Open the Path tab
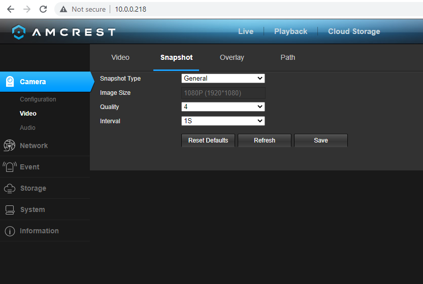This screenshot has height=284, width=423. [x=287, y=57]
